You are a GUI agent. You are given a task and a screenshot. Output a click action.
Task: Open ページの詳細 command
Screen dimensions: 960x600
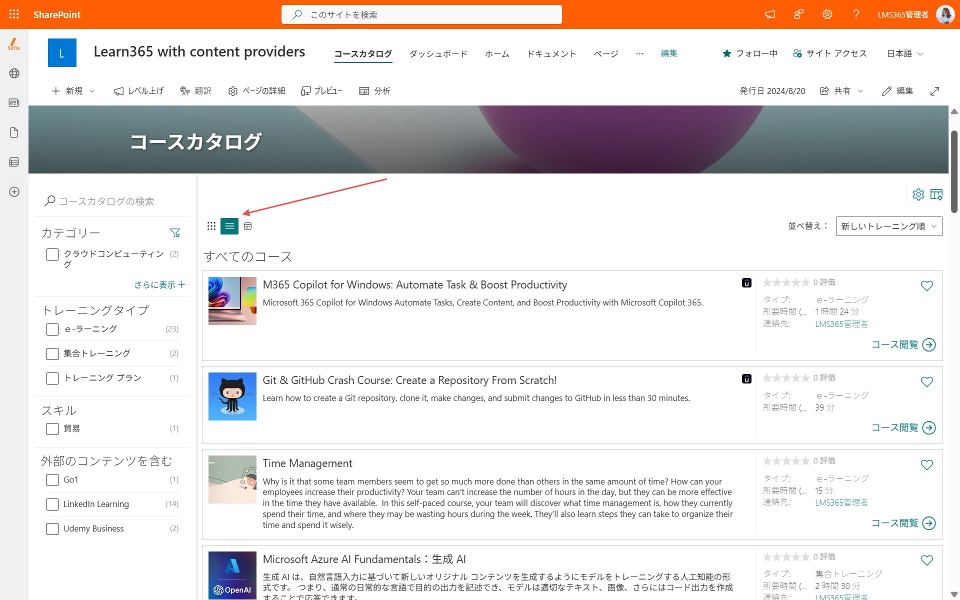(x=256, y=91)
